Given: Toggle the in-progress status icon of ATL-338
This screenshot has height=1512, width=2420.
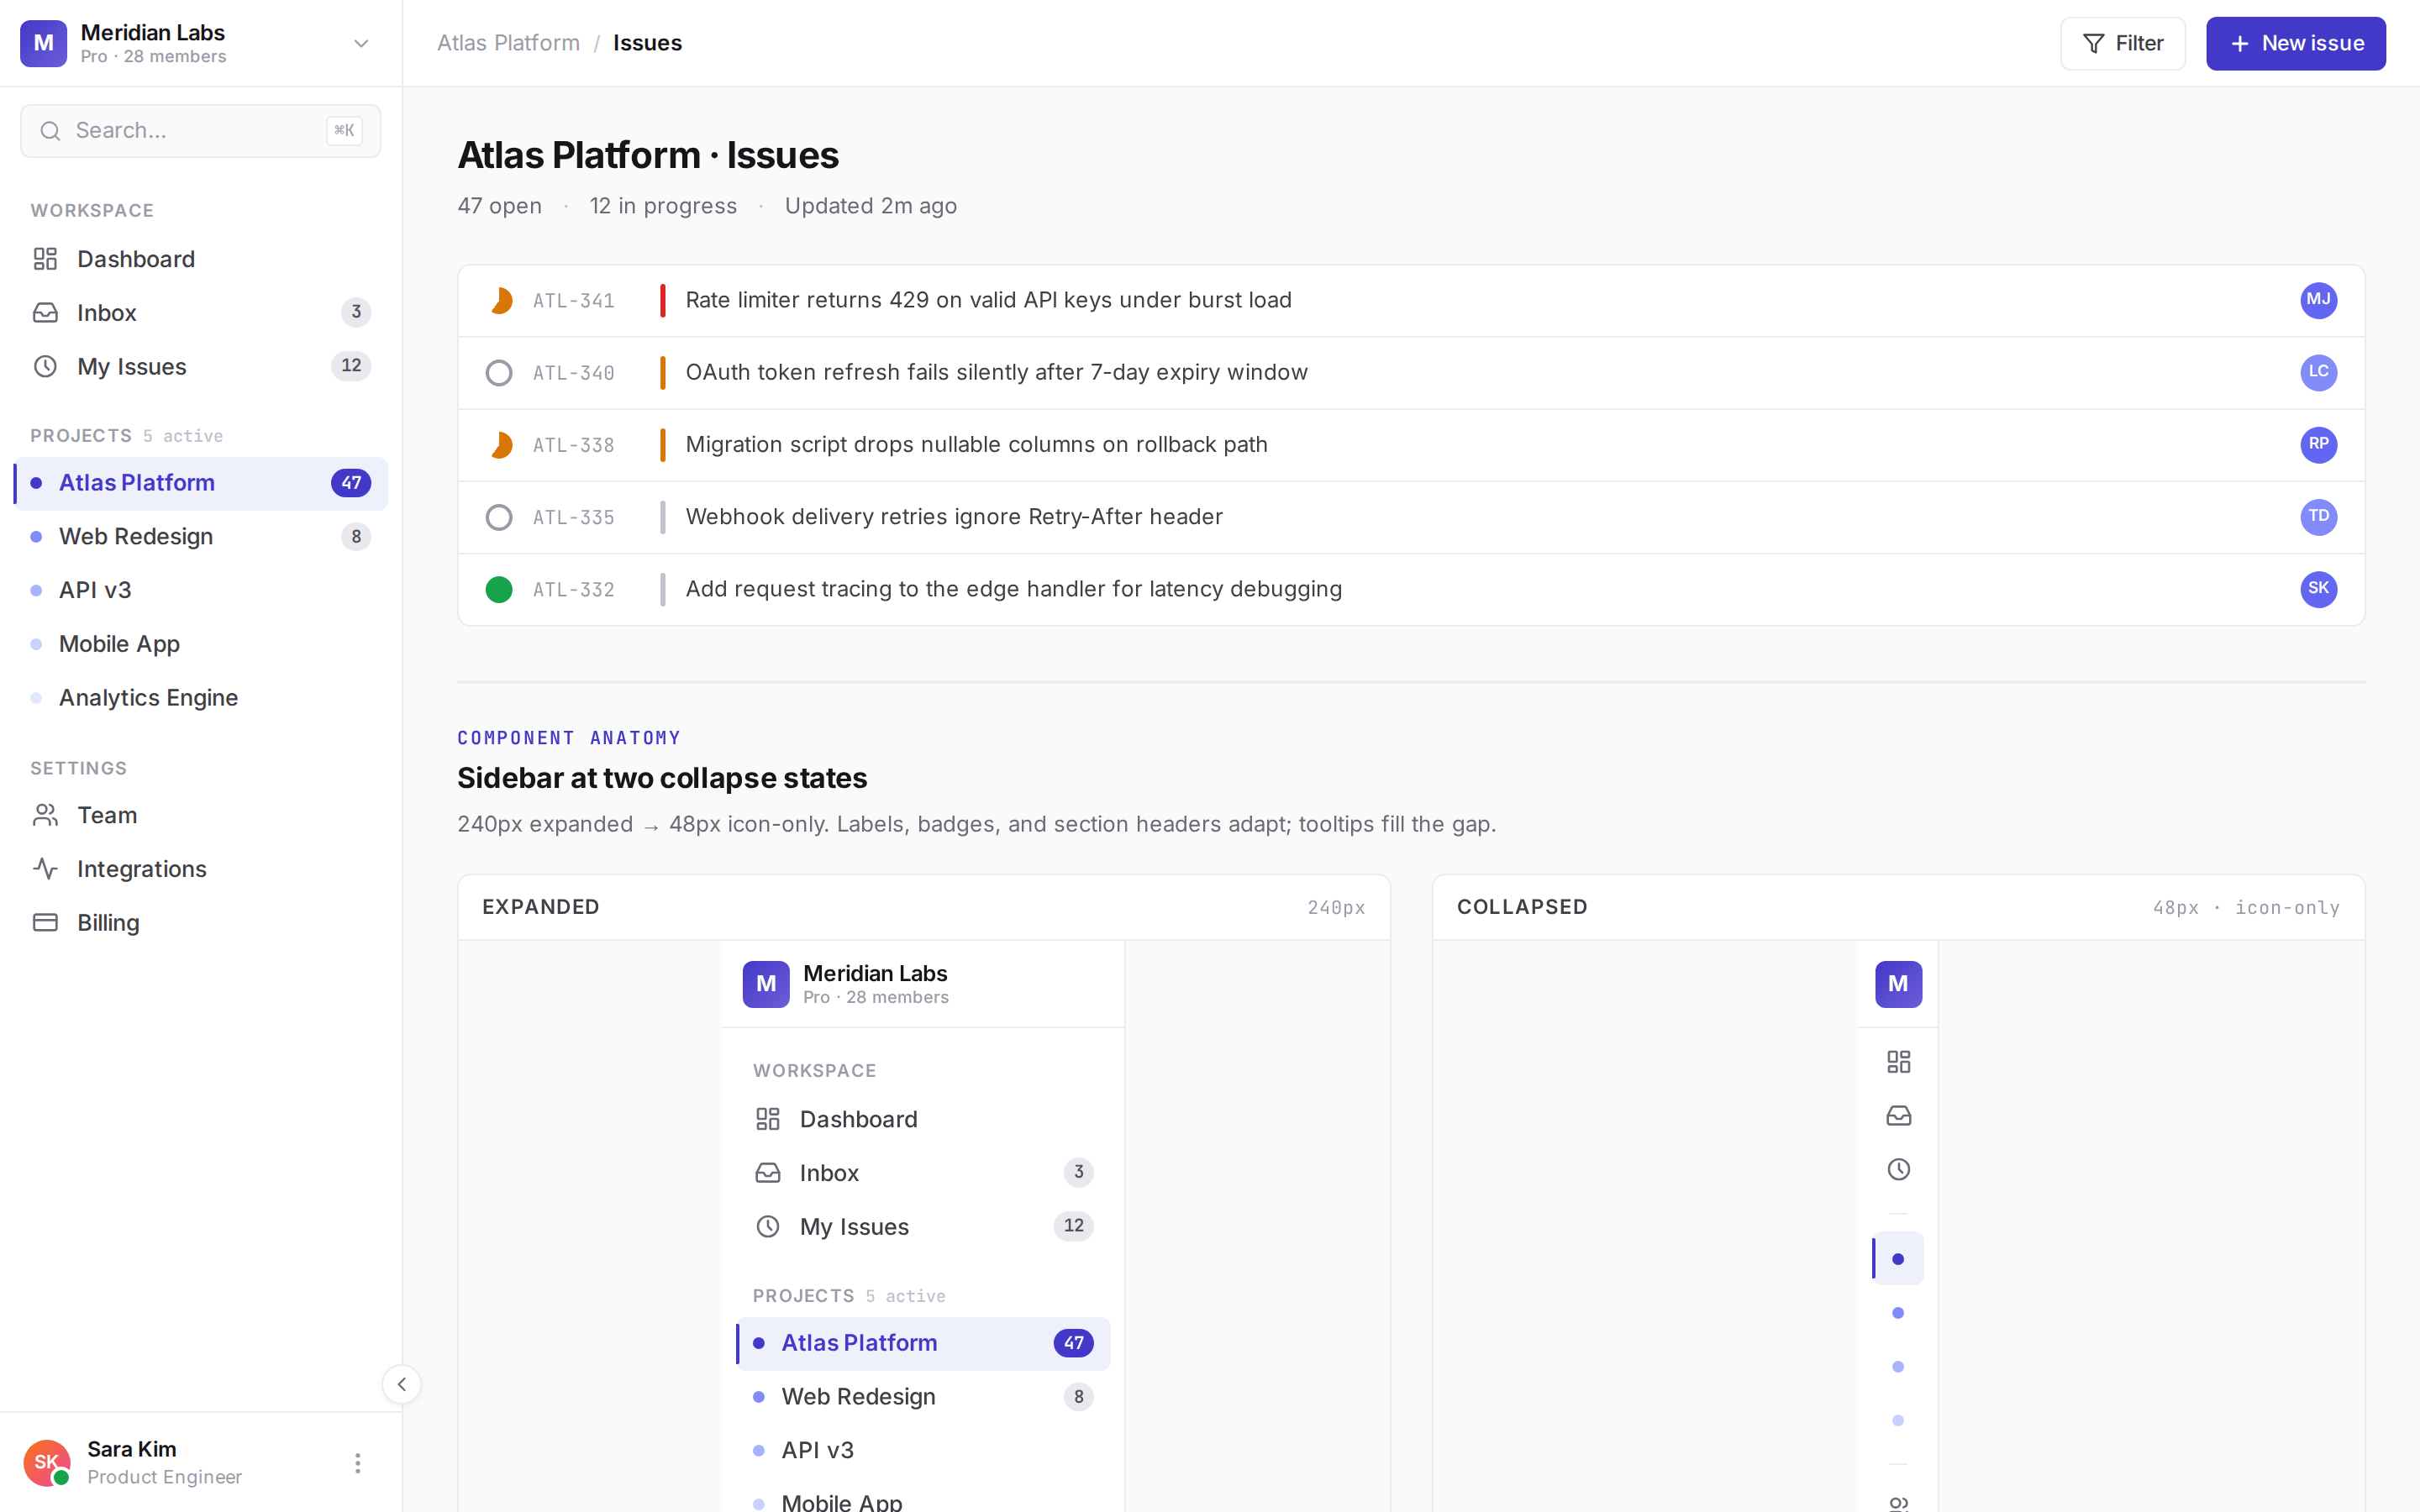Looking at the screenshot, I should (x=499, y=445).
